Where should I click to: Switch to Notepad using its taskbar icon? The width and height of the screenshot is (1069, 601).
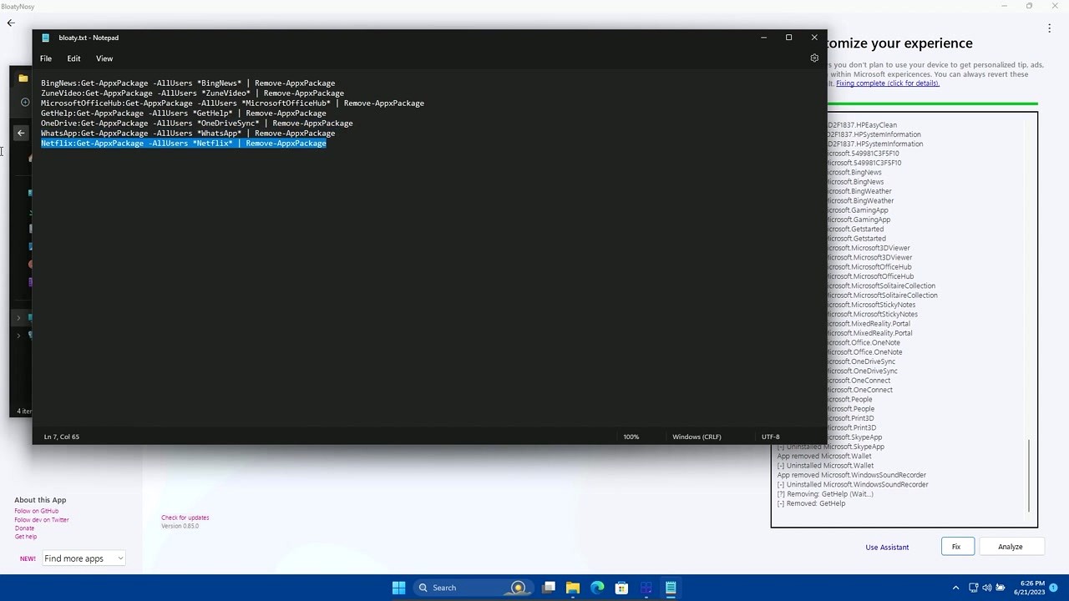coord(671,587)
